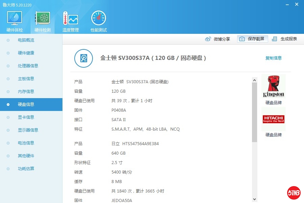Click the camera icon for 保存截屏
Viewport: 304px width, 203px height.
coord(242,39)
